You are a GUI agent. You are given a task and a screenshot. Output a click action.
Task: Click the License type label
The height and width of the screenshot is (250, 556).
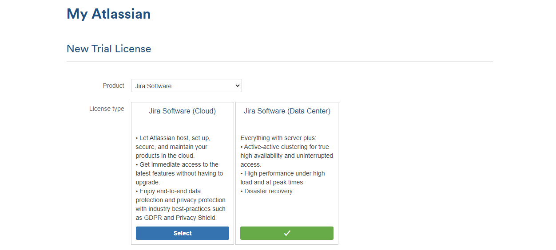(107, 109)
